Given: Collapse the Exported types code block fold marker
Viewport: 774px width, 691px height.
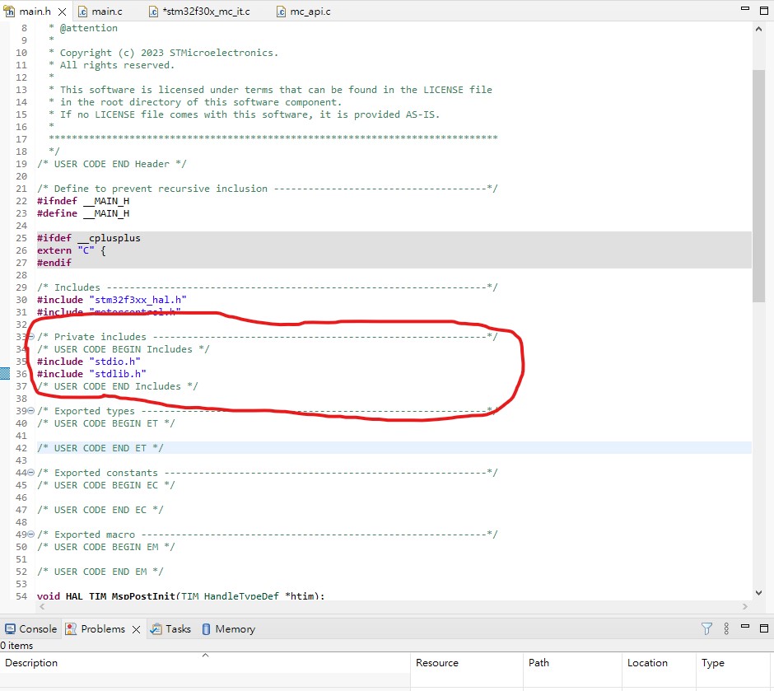Looking at the screenshot, I should 30,410.
